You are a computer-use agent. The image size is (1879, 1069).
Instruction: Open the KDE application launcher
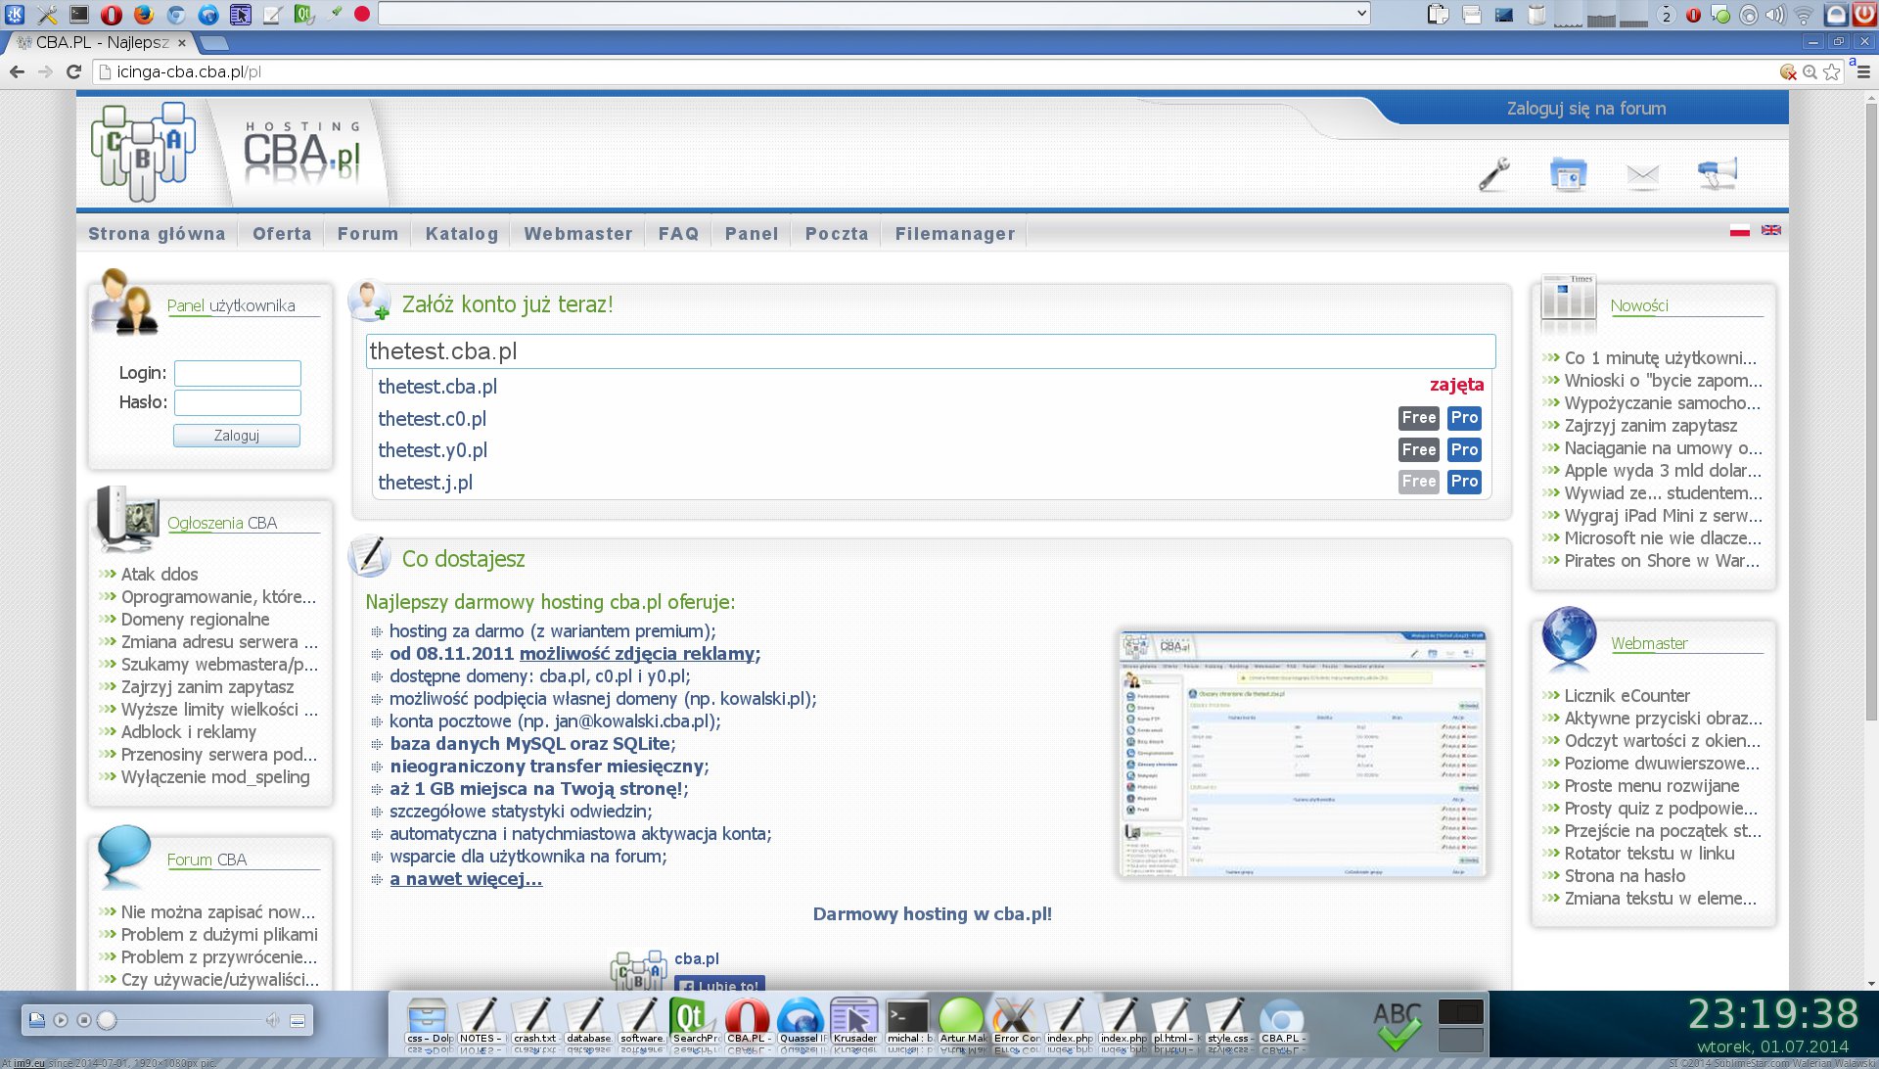(14, 14)
